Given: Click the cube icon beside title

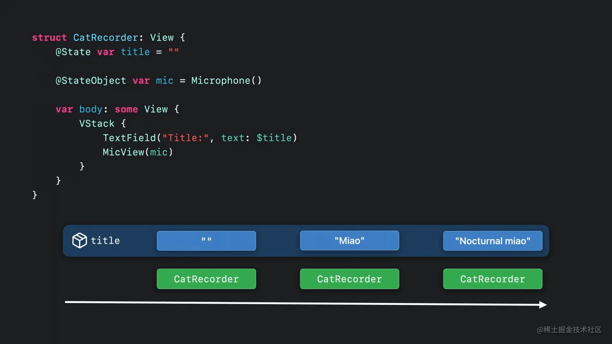Looking at the screenshot, I should click(x=79, y=241).
